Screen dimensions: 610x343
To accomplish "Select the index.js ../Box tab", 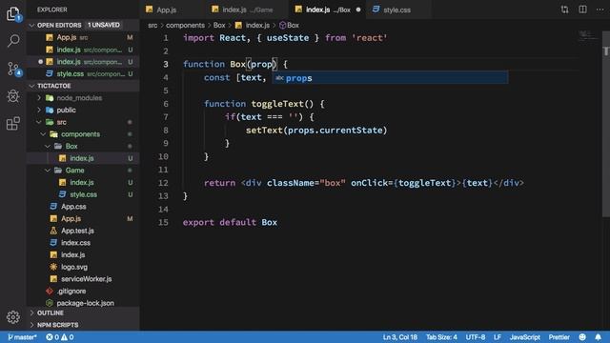I will tap(328, 10).
